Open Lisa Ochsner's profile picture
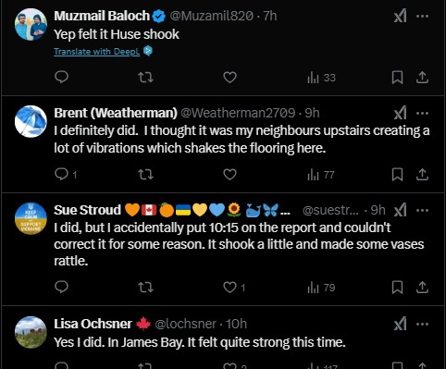This screenshot has width=446, height=369. coord(31,332)
